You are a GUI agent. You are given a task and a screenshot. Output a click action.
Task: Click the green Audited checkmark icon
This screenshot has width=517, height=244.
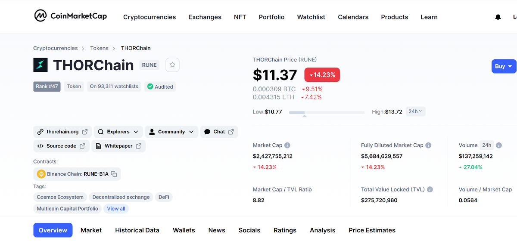(150, 86)
